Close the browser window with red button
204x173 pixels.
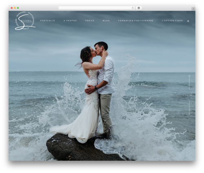(12, 8)
